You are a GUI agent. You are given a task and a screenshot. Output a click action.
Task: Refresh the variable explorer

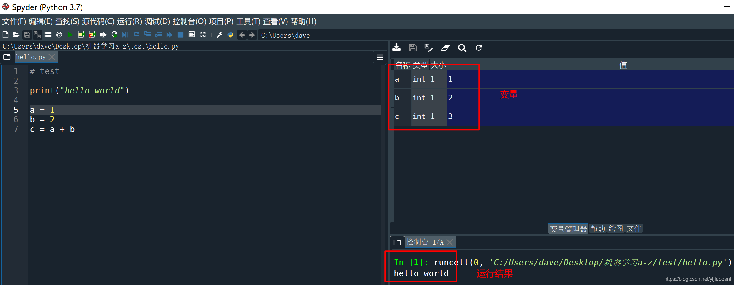point(479,48)
